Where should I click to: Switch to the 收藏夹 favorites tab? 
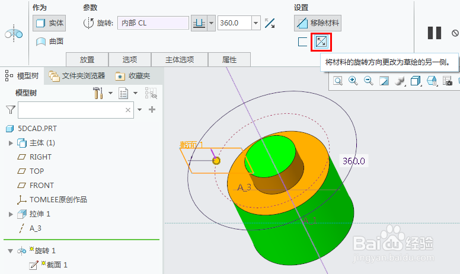tap(133, 76)
